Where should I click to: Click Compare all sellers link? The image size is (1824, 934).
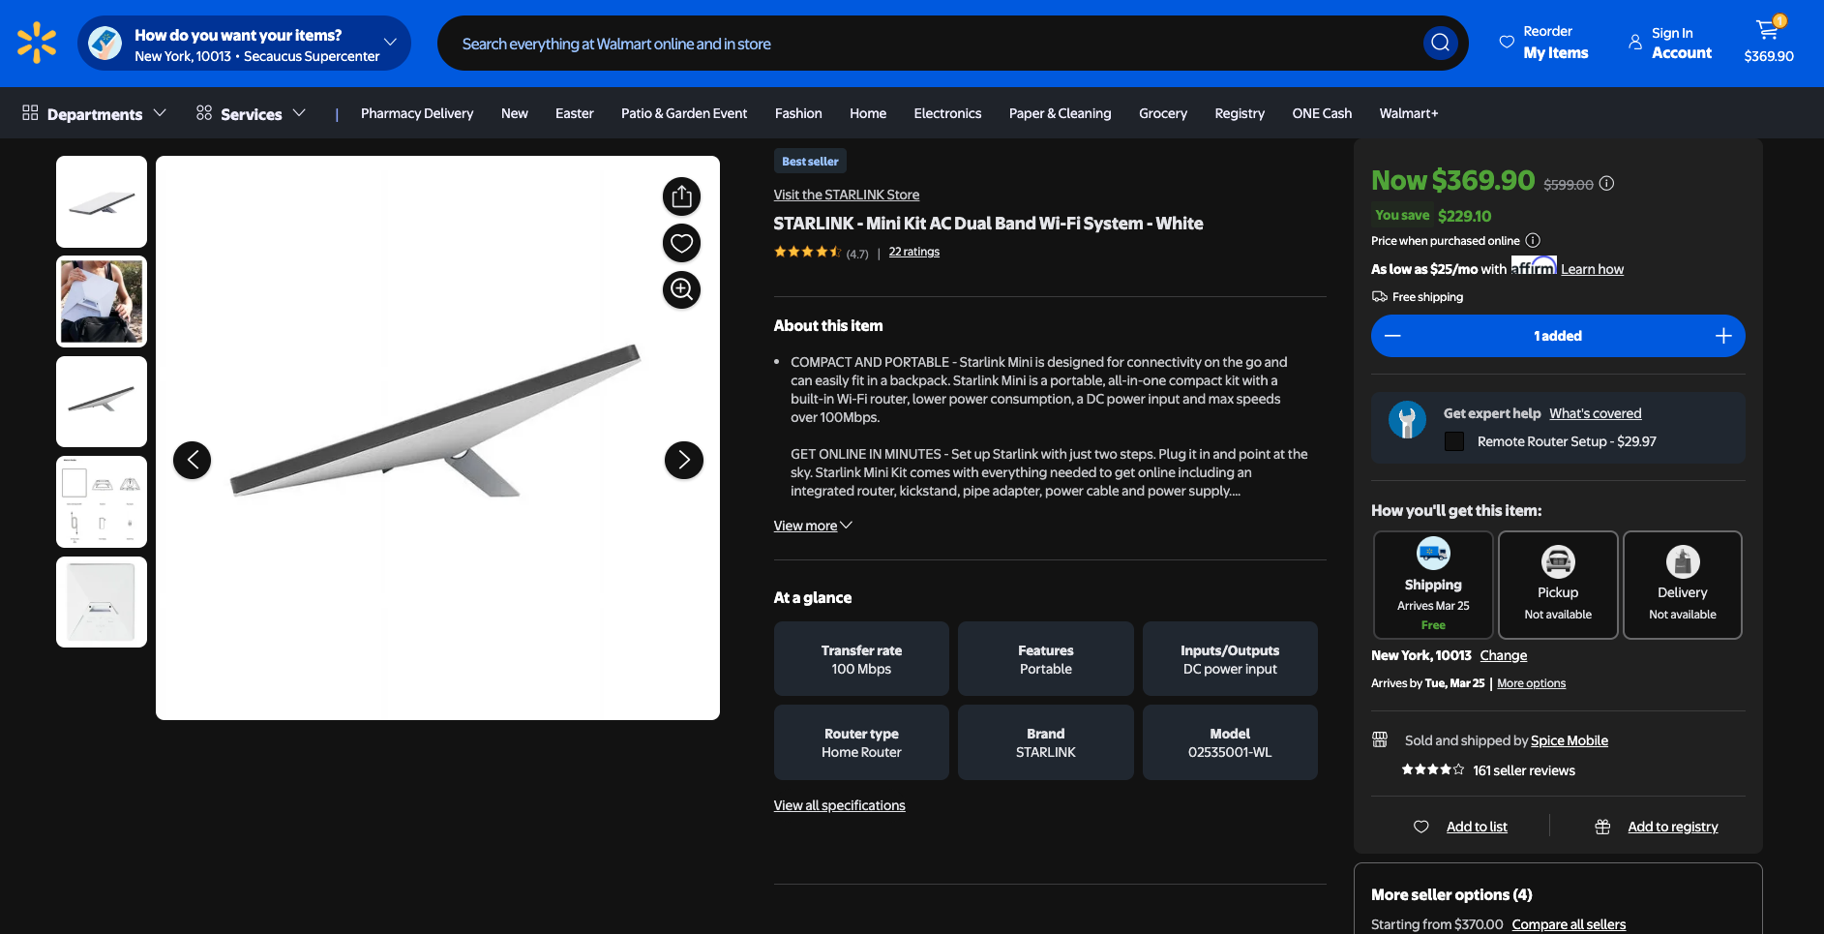pos(1569,924)
